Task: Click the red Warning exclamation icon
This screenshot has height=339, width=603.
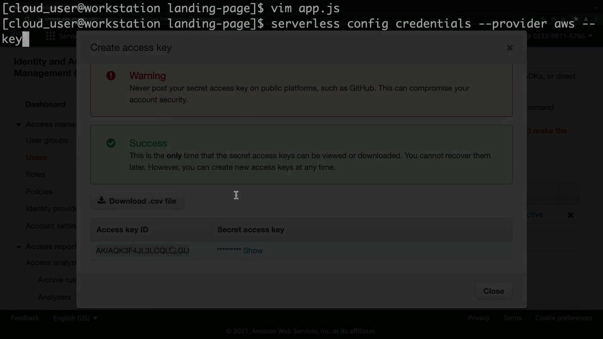Action: 111,76
